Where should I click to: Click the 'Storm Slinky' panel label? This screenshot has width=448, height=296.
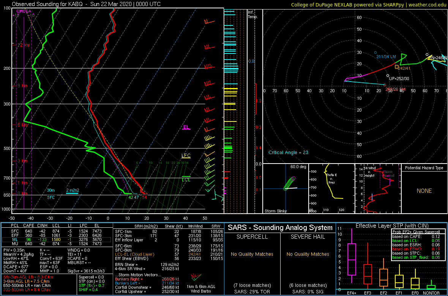pos(275,211)
